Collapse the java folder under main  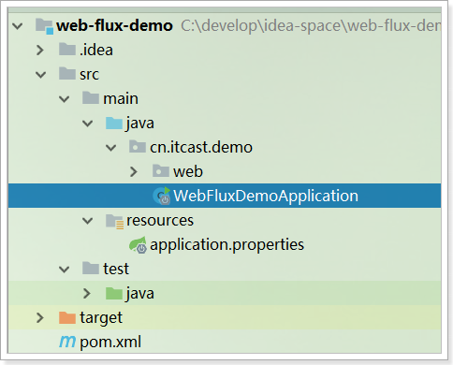point(88,124)
